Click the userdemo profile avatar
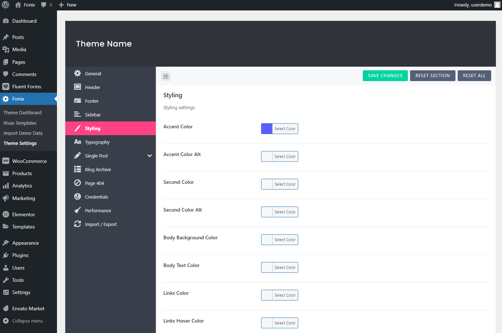Viewport: 502px width, 333px height. tap(497, 5)
